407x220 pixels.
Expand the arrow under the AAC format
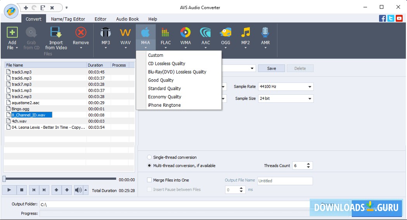point(206,48)
